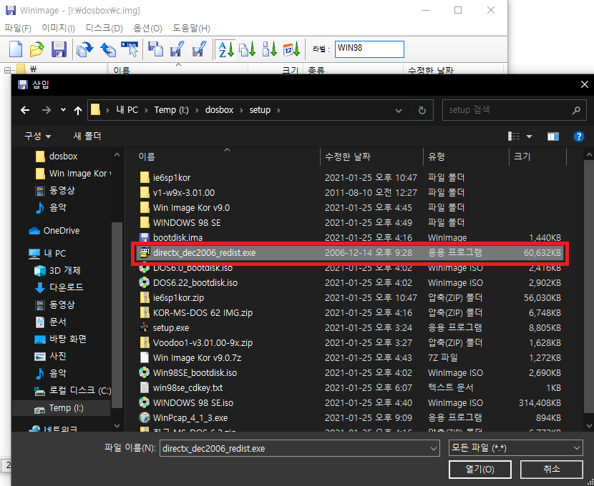The image size is (594, 486).
Task: Click the A-Z sort by name toolbar icon
Action: point(225,49)
